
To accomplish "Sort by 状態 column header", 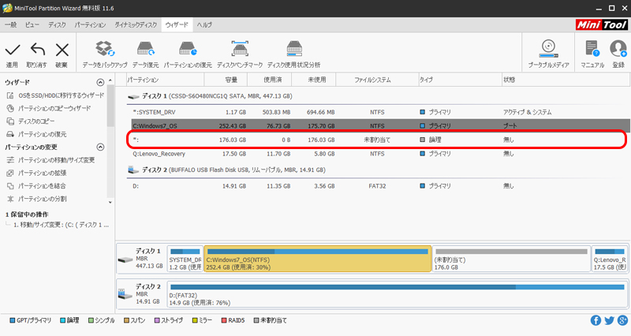I will click(x=566, y=80).
